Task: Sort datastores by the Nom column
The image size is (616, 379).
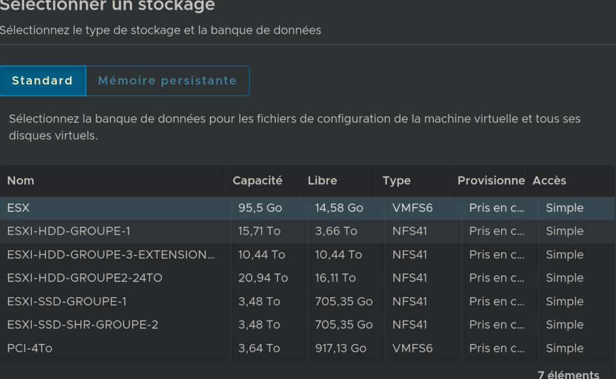Action: pos(20,180)
